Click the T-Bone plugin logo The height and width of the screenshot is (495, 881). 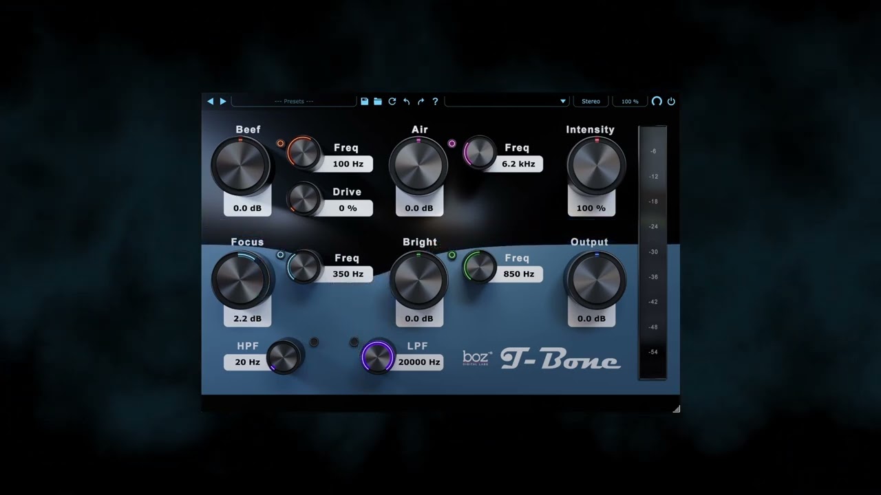coord(560,359)
